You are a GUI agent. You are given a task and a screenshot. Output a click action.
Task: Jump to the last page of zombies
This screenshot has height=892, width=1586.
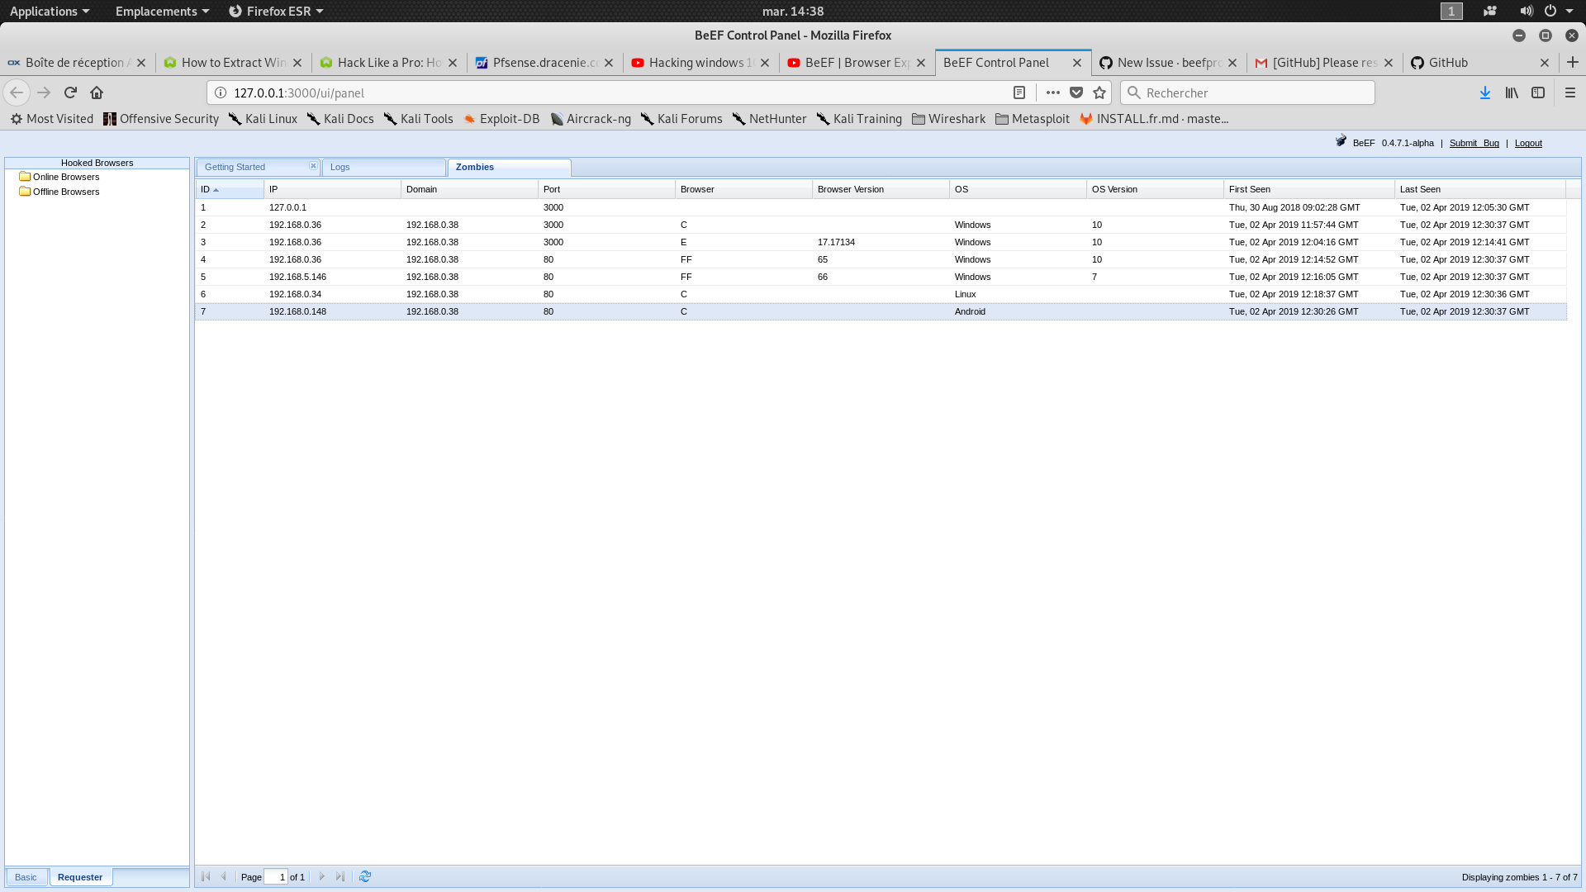pos(340,876)
